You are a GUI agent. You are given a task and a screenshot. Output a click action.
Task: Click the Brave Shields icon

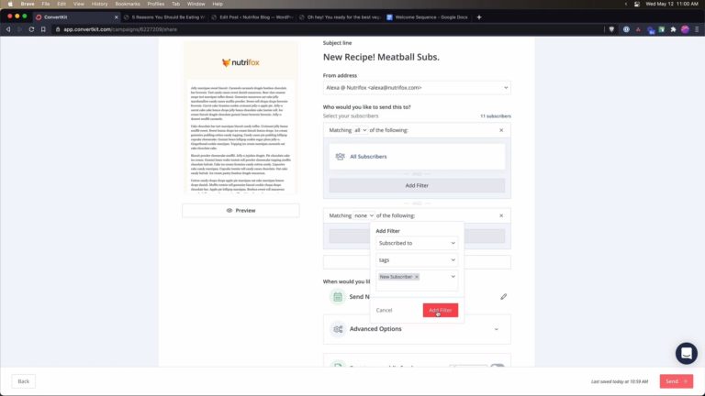[x=611, y=29]
